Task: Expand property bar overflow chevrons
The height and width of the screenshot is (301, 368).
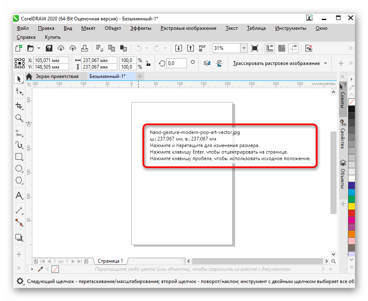Action: pos(351,63)
